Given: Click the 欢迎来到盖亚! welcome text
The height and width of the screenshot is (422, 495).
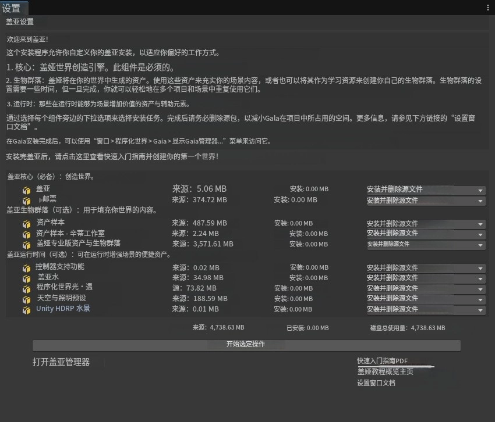Looking at the screenshot, I should [27, 40].
